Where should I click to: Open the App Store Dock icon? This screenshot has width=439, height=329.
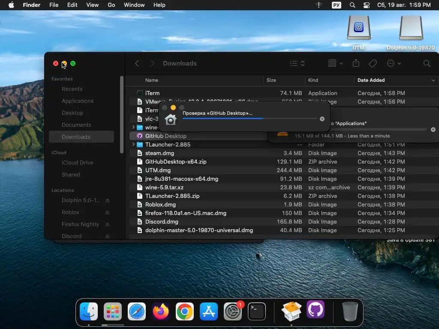(209, 311)
